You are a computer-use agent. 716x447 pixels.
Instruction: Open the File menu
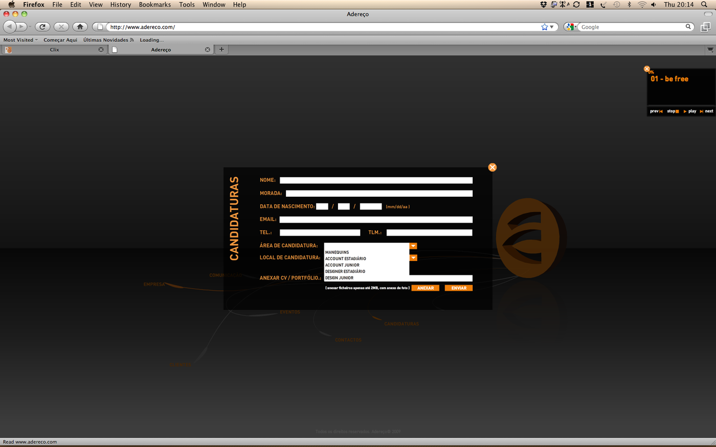57,5
